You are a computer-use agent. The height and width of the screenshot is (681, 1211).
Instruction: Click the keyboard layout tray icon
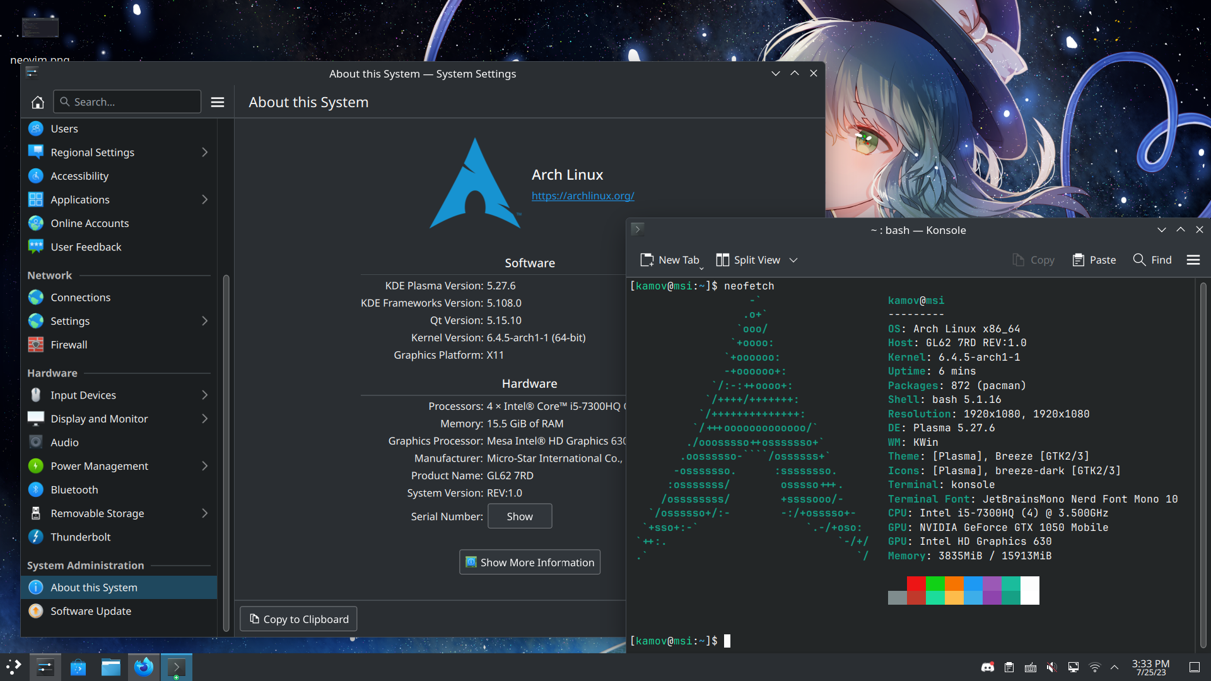[x=1031, y=667]
